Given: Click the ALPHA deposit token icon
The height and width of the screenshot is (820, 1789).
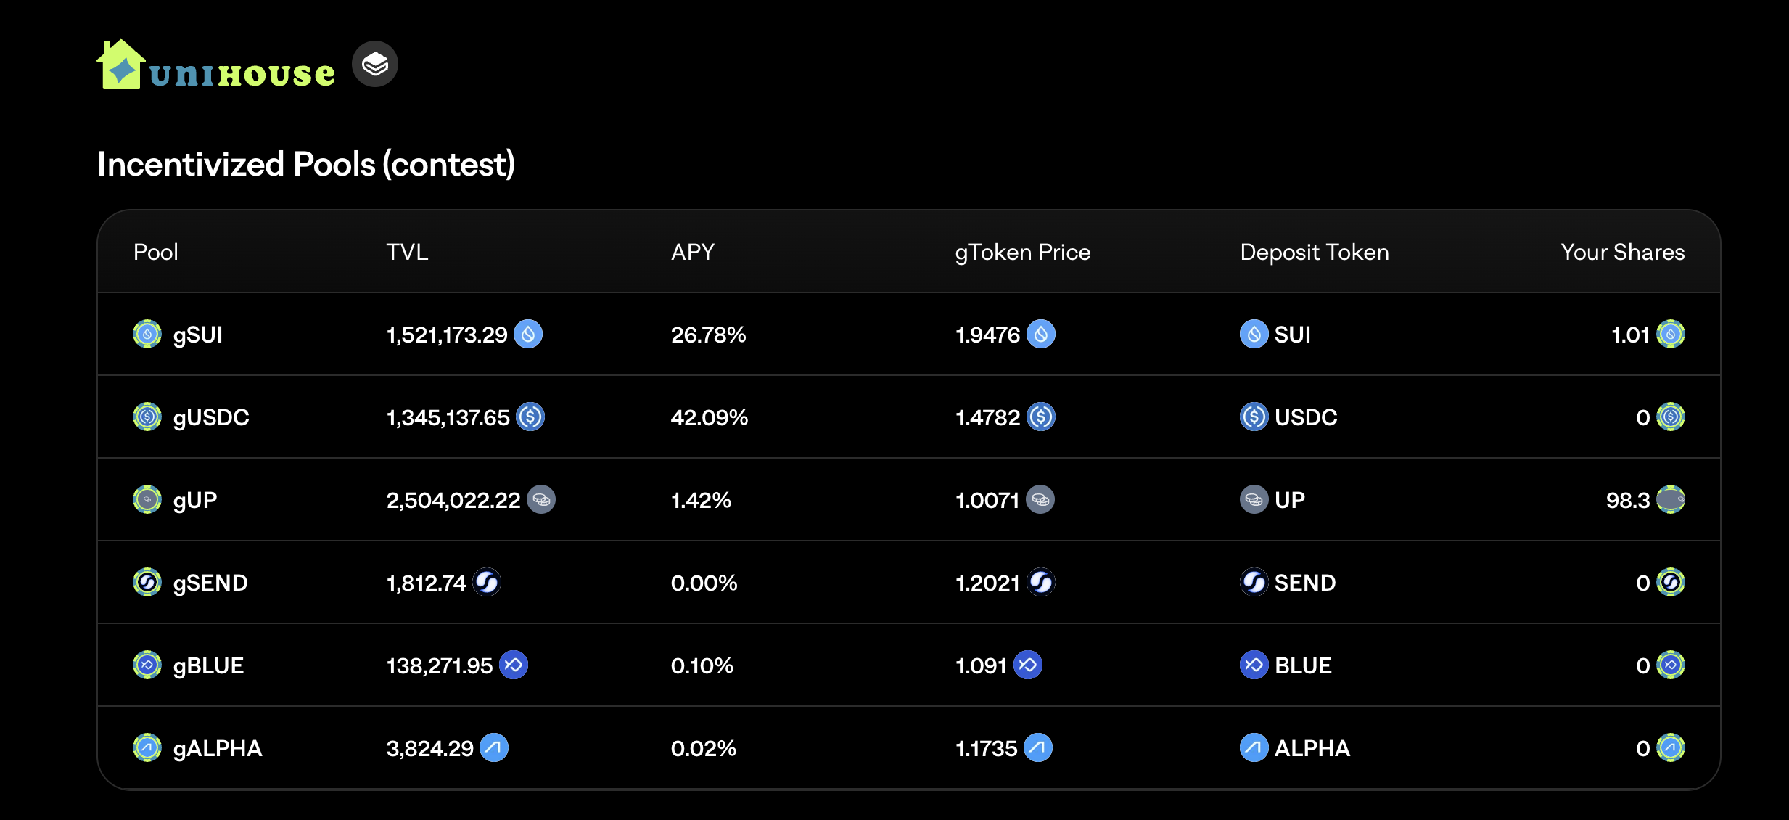Looking at the screenshot, I should pyautogui.click(x=1253, y=748).
